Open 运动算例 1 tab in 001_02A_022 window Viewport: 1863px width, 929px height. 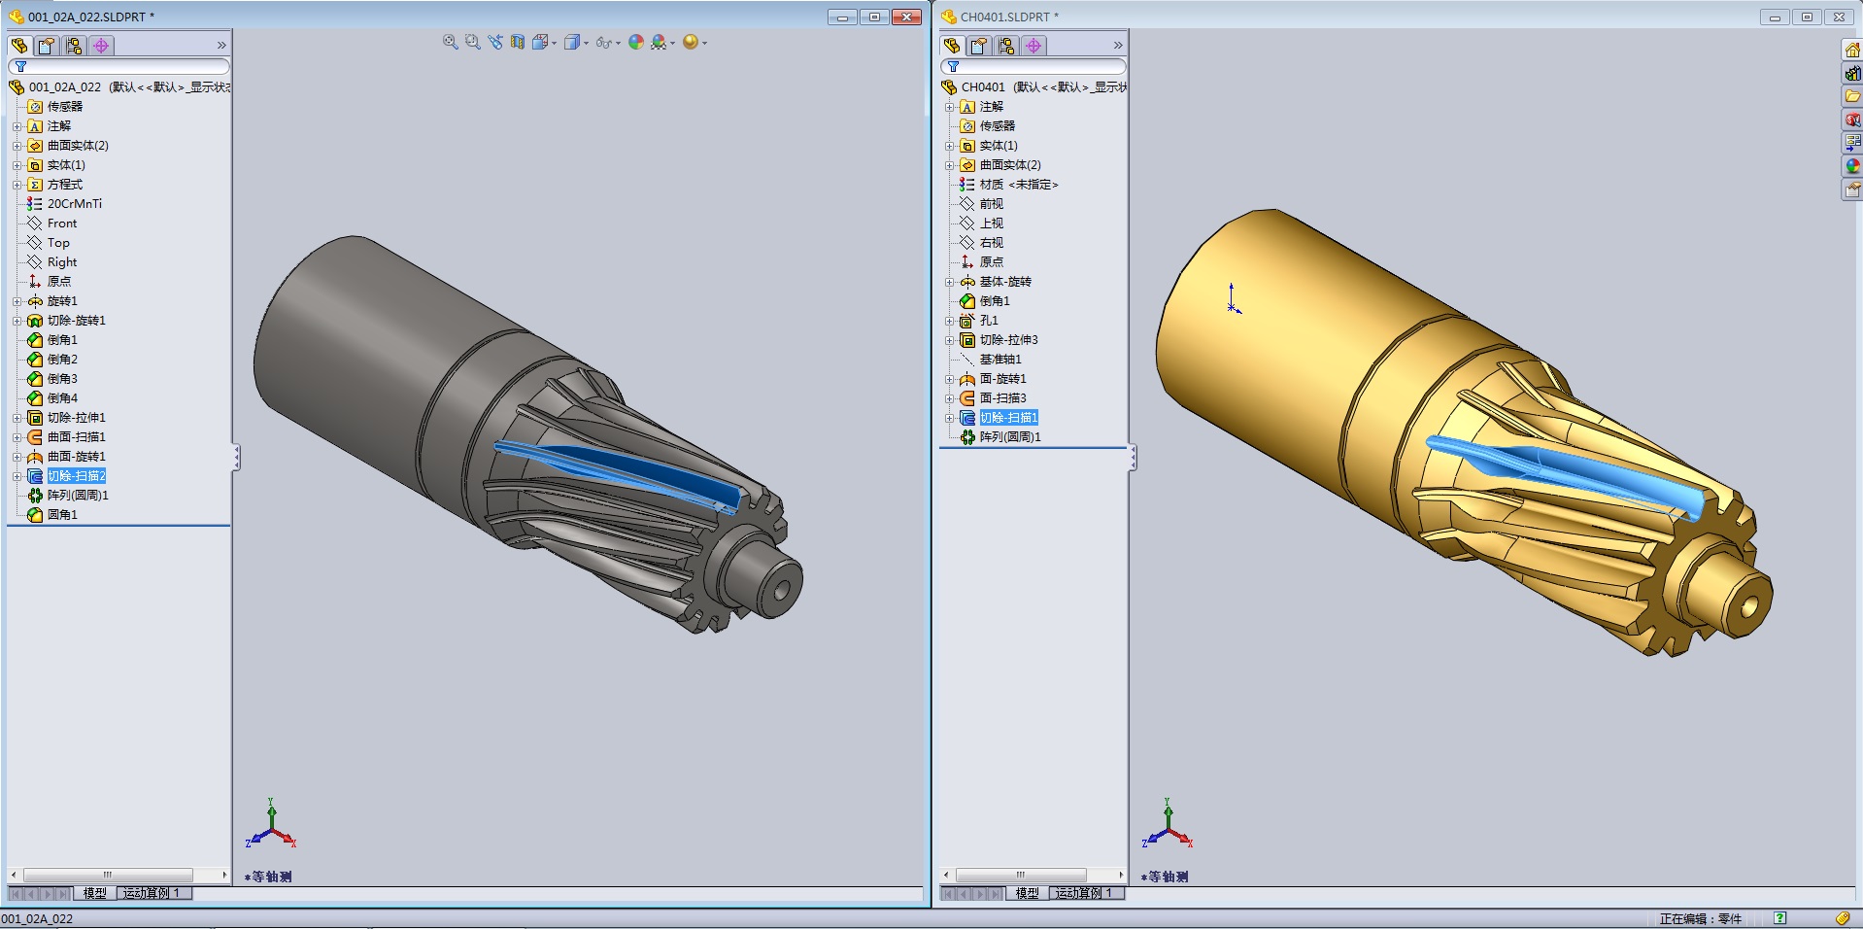coord(153,893)
